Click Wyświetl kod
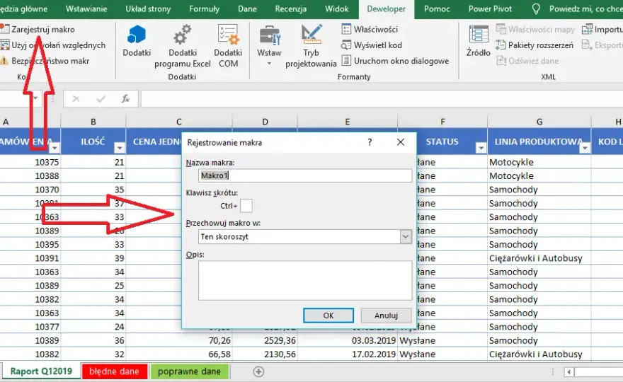 click(372, 45)
